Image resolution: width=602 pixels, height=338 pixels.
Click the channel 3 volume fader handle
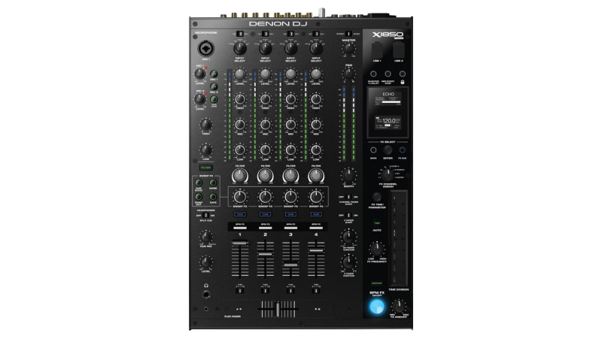pyautogui.click(x=290, y=265)
